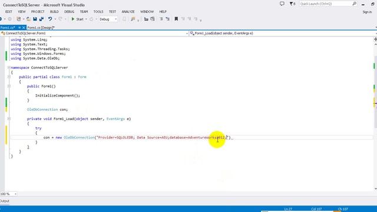Click the New Project toolbar icon
377x212 pixels.
[18, 19]
